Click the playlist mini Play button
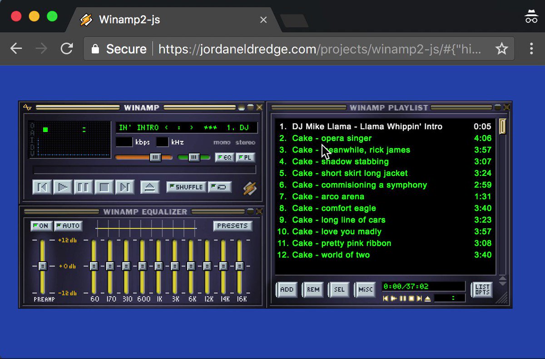This screenshot has height=359, width=545. [394, 298]
